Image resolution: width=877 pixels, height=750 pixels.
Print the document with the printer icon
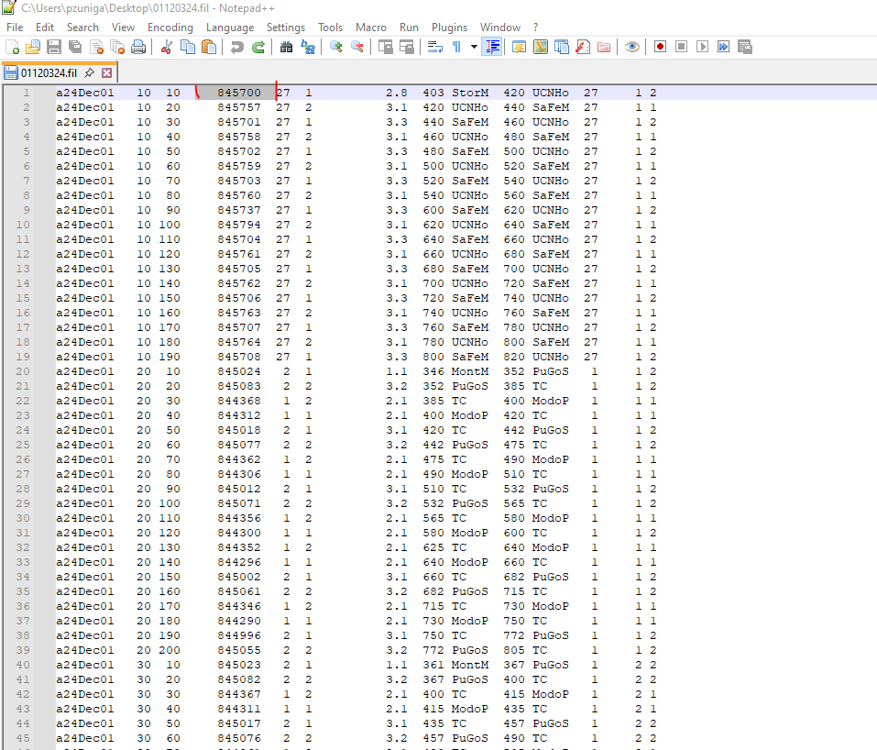(x=138, y=47)
